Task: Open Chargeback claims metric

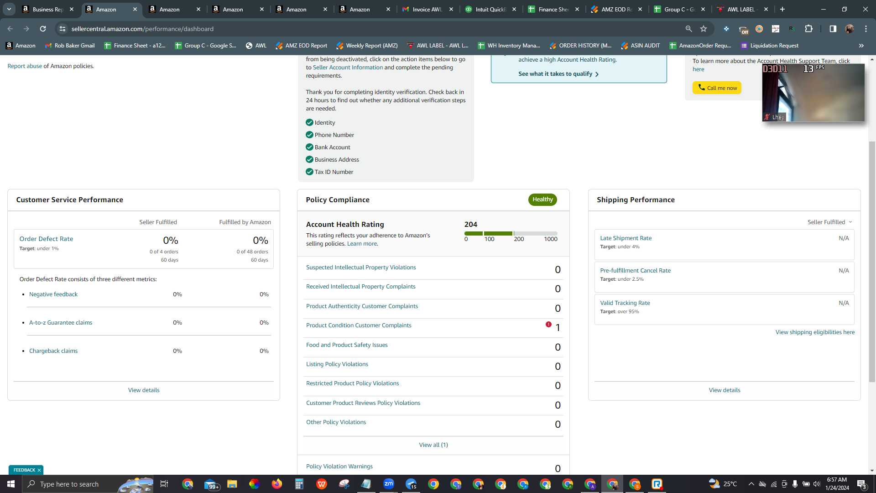Action: (x=53, y=351)
